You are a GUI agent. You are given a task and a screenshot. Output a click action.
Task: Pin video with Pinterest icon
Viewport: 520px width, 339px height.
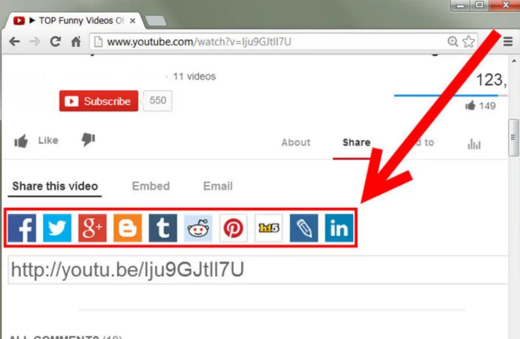tap(234, 228)
